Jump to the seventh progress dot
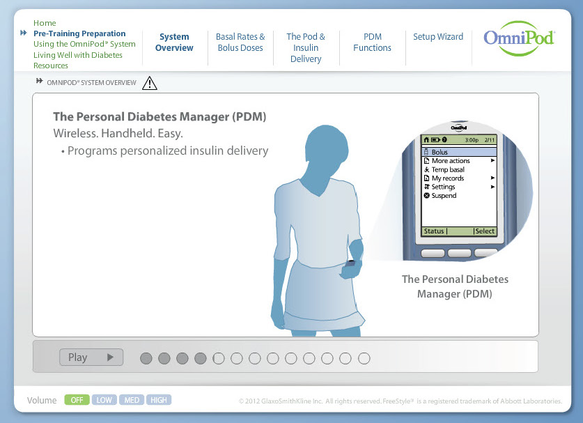The width and height of the screenshot is (583, 423). coord(255,359)
